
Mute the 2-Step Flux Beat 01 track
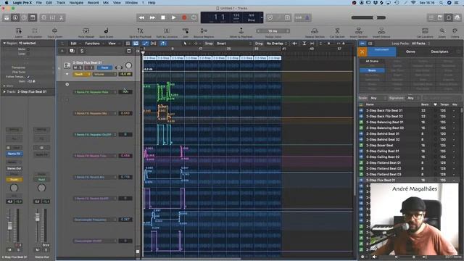[75, 67]
